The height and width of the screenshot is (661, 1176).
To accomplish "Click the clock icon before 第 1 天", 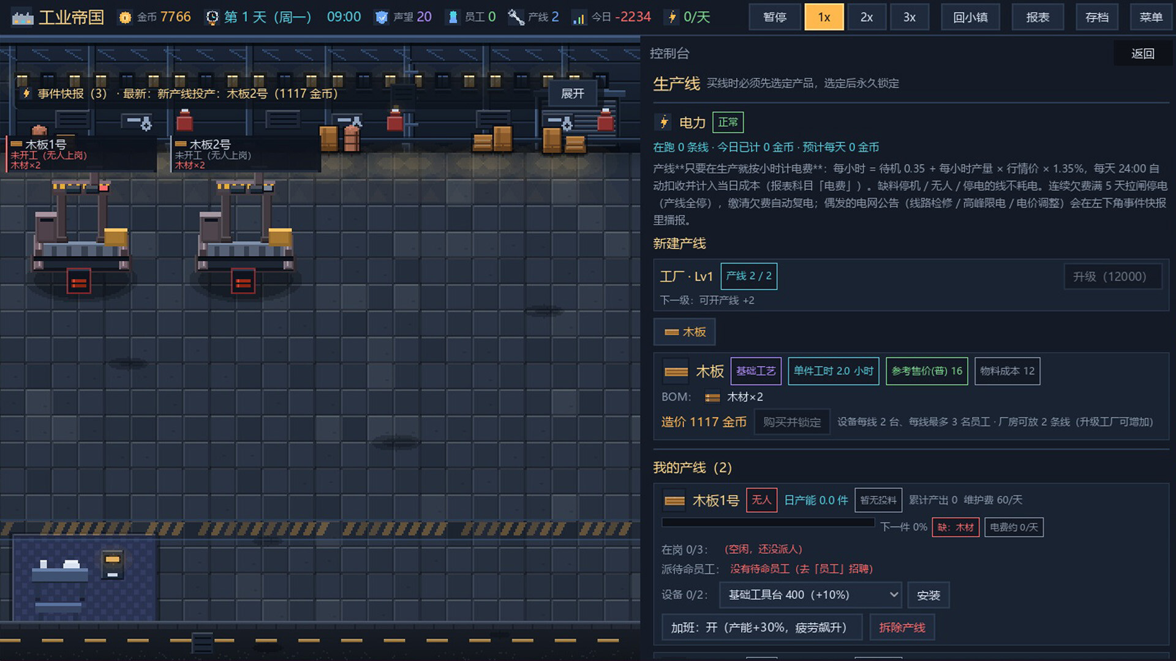I will coord(212,18).
